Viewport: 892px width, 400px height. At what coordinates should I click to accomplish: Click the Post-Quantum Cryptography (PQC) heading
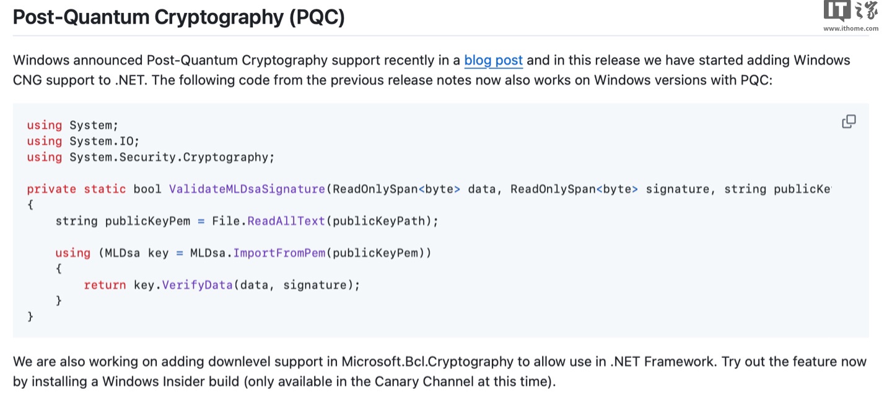tap(178, 17)
